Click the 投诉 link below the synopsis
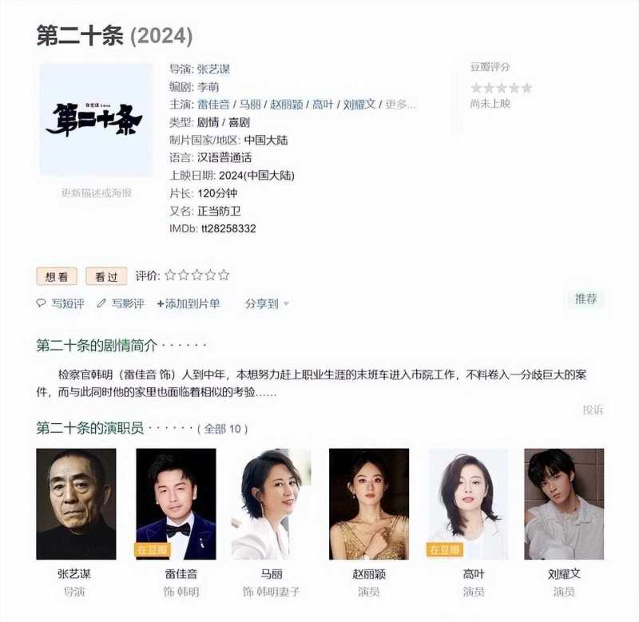The width and height of the screenshot is (639, 622). click(x=593, y=410)
